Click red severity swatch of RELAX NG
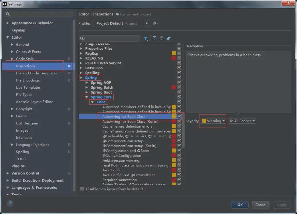Viewport: 297px width, 214px height. 173,58
